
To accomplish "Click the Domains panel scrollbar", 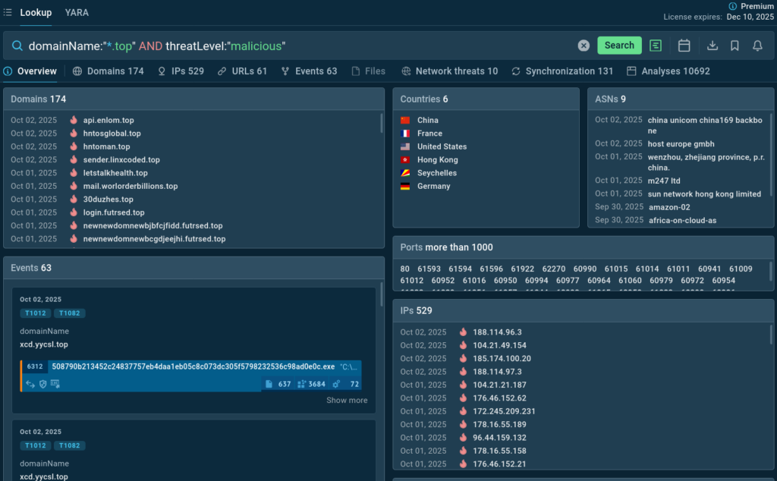I will click(381, 125).
